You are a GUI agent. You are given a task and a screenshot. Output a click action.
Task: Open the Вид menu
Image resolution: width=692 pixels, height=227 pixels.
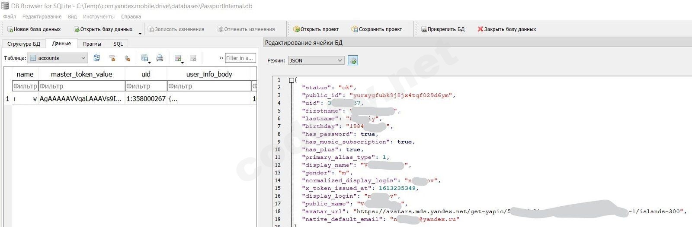click(x=72, y=16)
